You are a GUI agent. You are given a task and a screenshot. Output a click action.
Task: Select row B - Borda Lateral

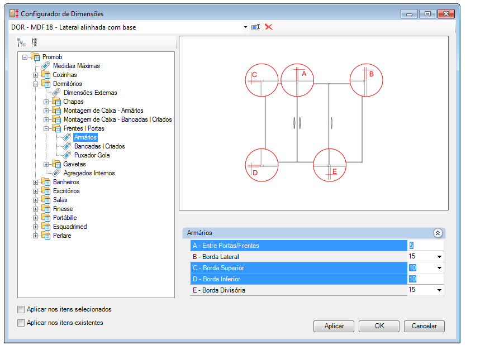(x=298, y=257)
